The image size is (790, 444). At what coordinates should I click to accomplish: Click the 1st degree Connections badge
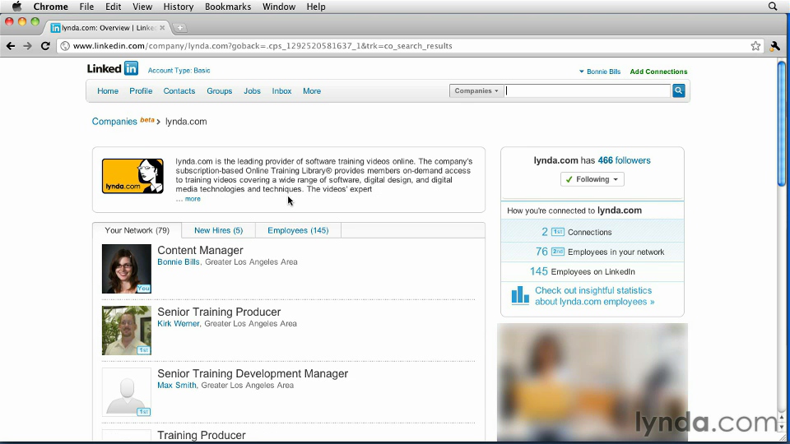[x=557, y=232]
